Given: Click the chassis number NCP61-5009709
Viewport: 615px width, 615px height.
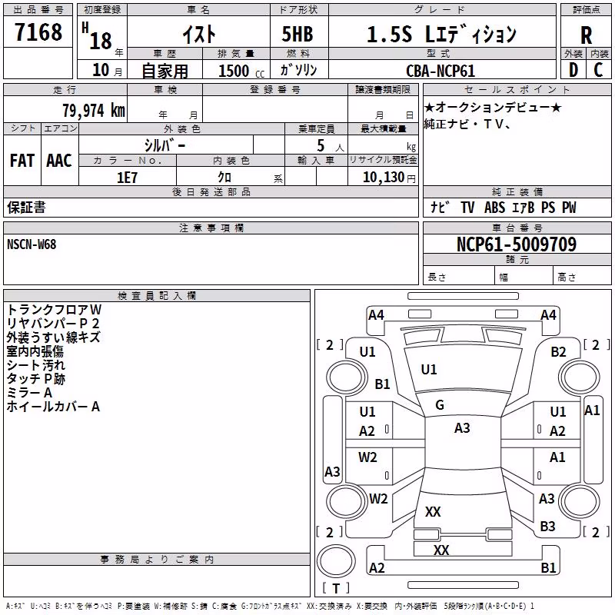Looking at the screenshot, I should click(517, 244).
